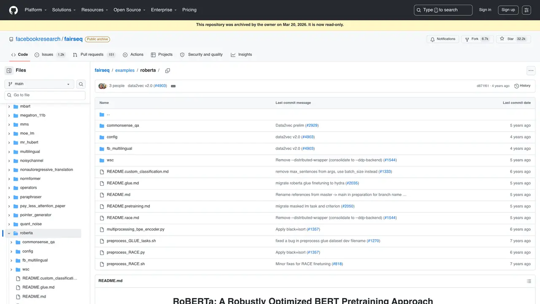
Task: Select README.md in the file tree
Action: coord(34,297)
